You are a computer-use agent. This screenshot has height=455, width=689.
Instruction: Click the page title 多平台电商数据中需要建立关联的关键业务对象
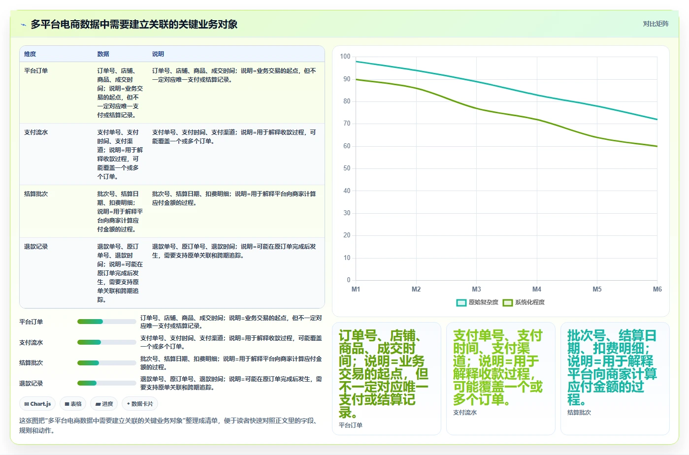click(134, 24)
